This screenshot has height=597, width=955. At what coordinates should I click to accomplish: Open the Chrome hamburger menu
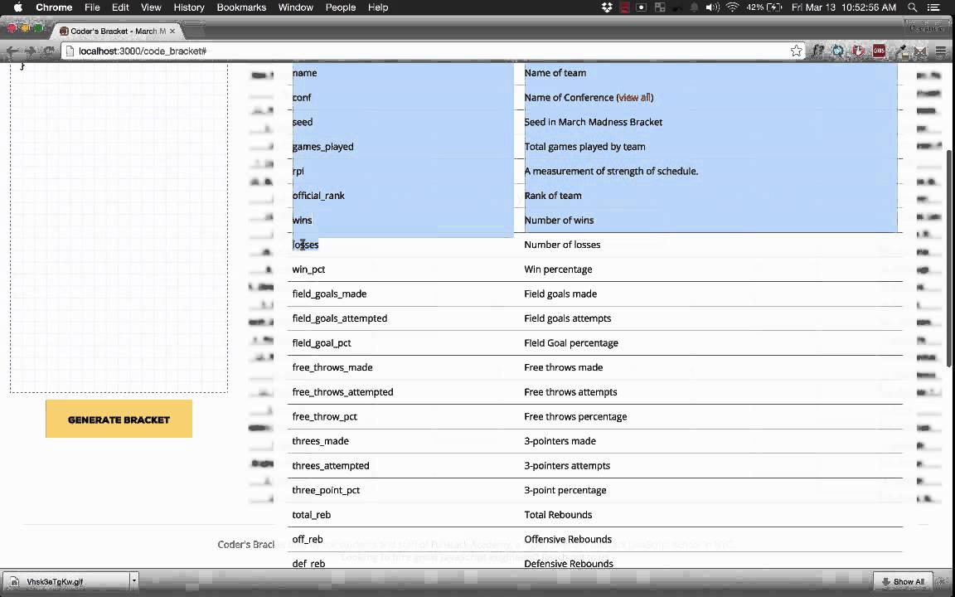point(942,51)
